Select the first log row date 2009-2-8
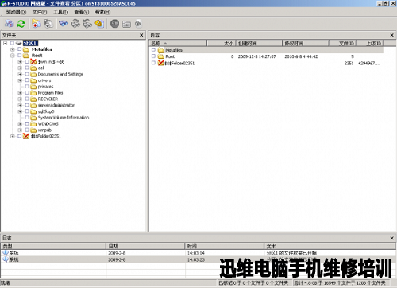The image size is (397, 288). [x=117, y=253]
